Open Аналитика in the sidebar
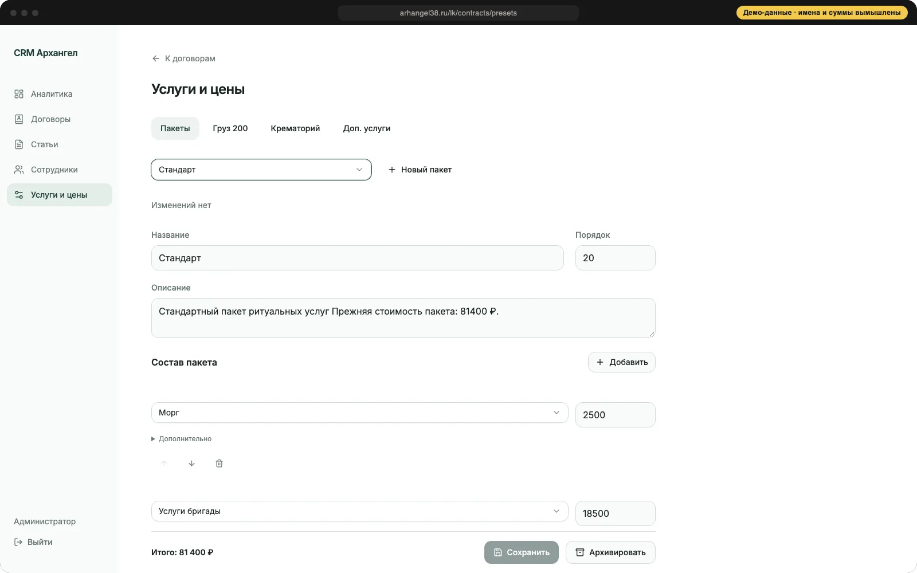 point(60,94)
